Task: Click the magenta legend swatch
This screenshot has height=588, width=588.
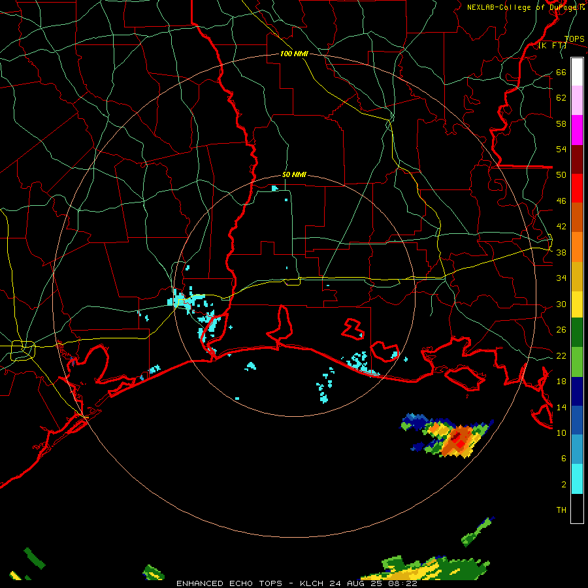Action: click(x=577, y=130)
